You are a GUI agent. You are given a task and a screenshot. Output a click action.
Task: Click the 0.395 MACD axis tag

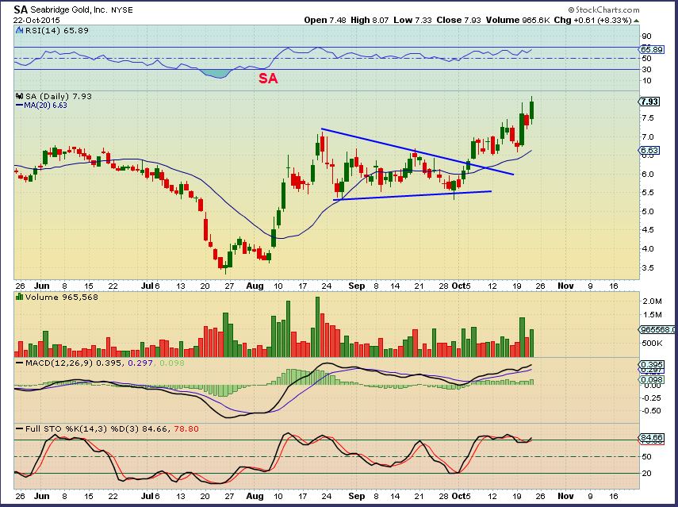[651, 365]
